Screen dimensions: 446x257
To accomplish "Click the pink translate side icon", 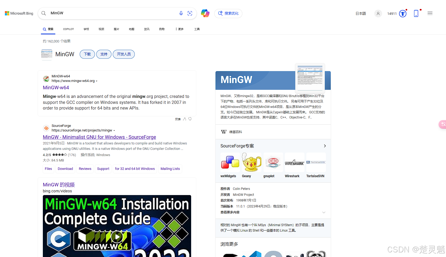I will 443,124.
